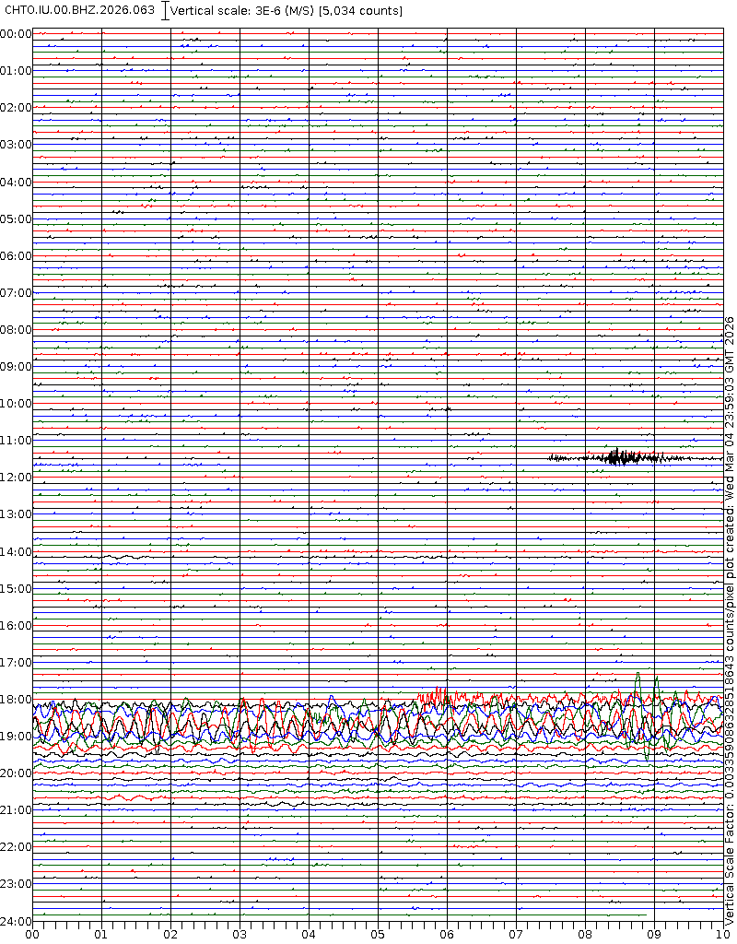Viewport: 737px width, 944px height.
Task: Select the 10 minute label on bottom axis
Action: 722,934
